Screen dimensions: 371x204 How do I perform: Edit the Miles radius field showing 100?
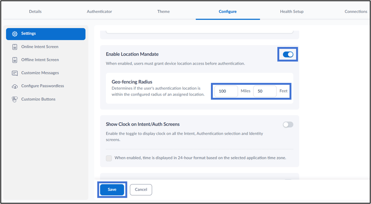point(226,91)
